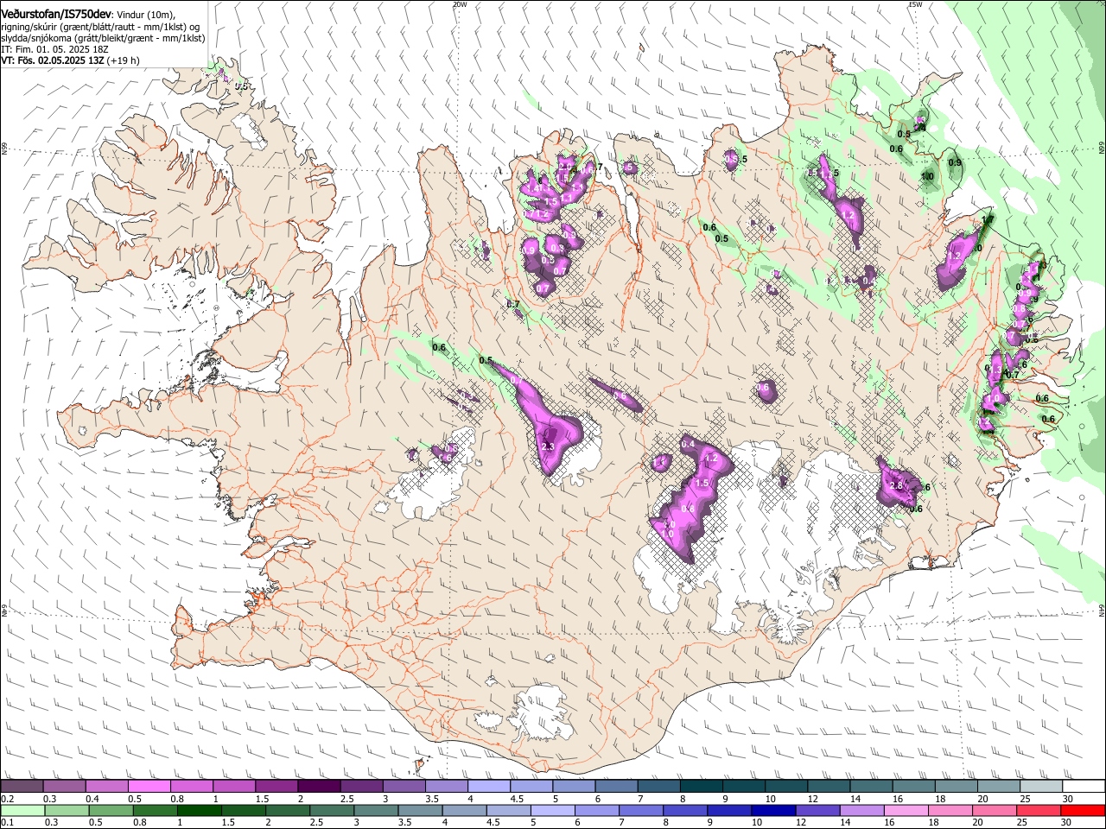Click the precipitation value '2.8' on the map
The image size is (1106, 829).
coord(896,486)
